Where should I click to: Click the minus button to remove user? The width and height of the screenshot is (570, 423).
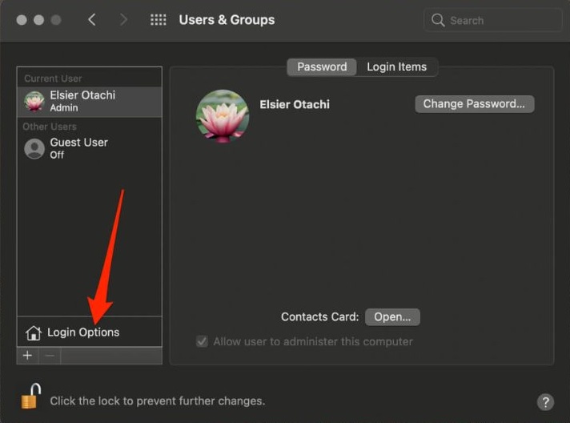(x=50, y=356)
